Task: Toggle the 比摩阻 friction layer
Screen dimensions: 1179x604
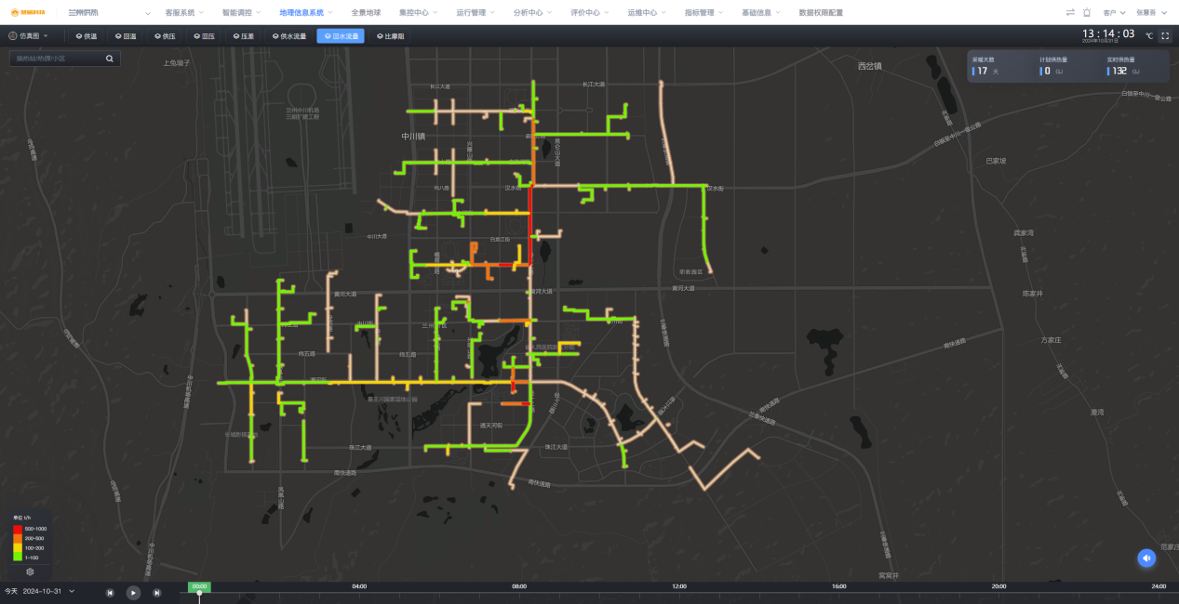Action: [x=390, y=36]
